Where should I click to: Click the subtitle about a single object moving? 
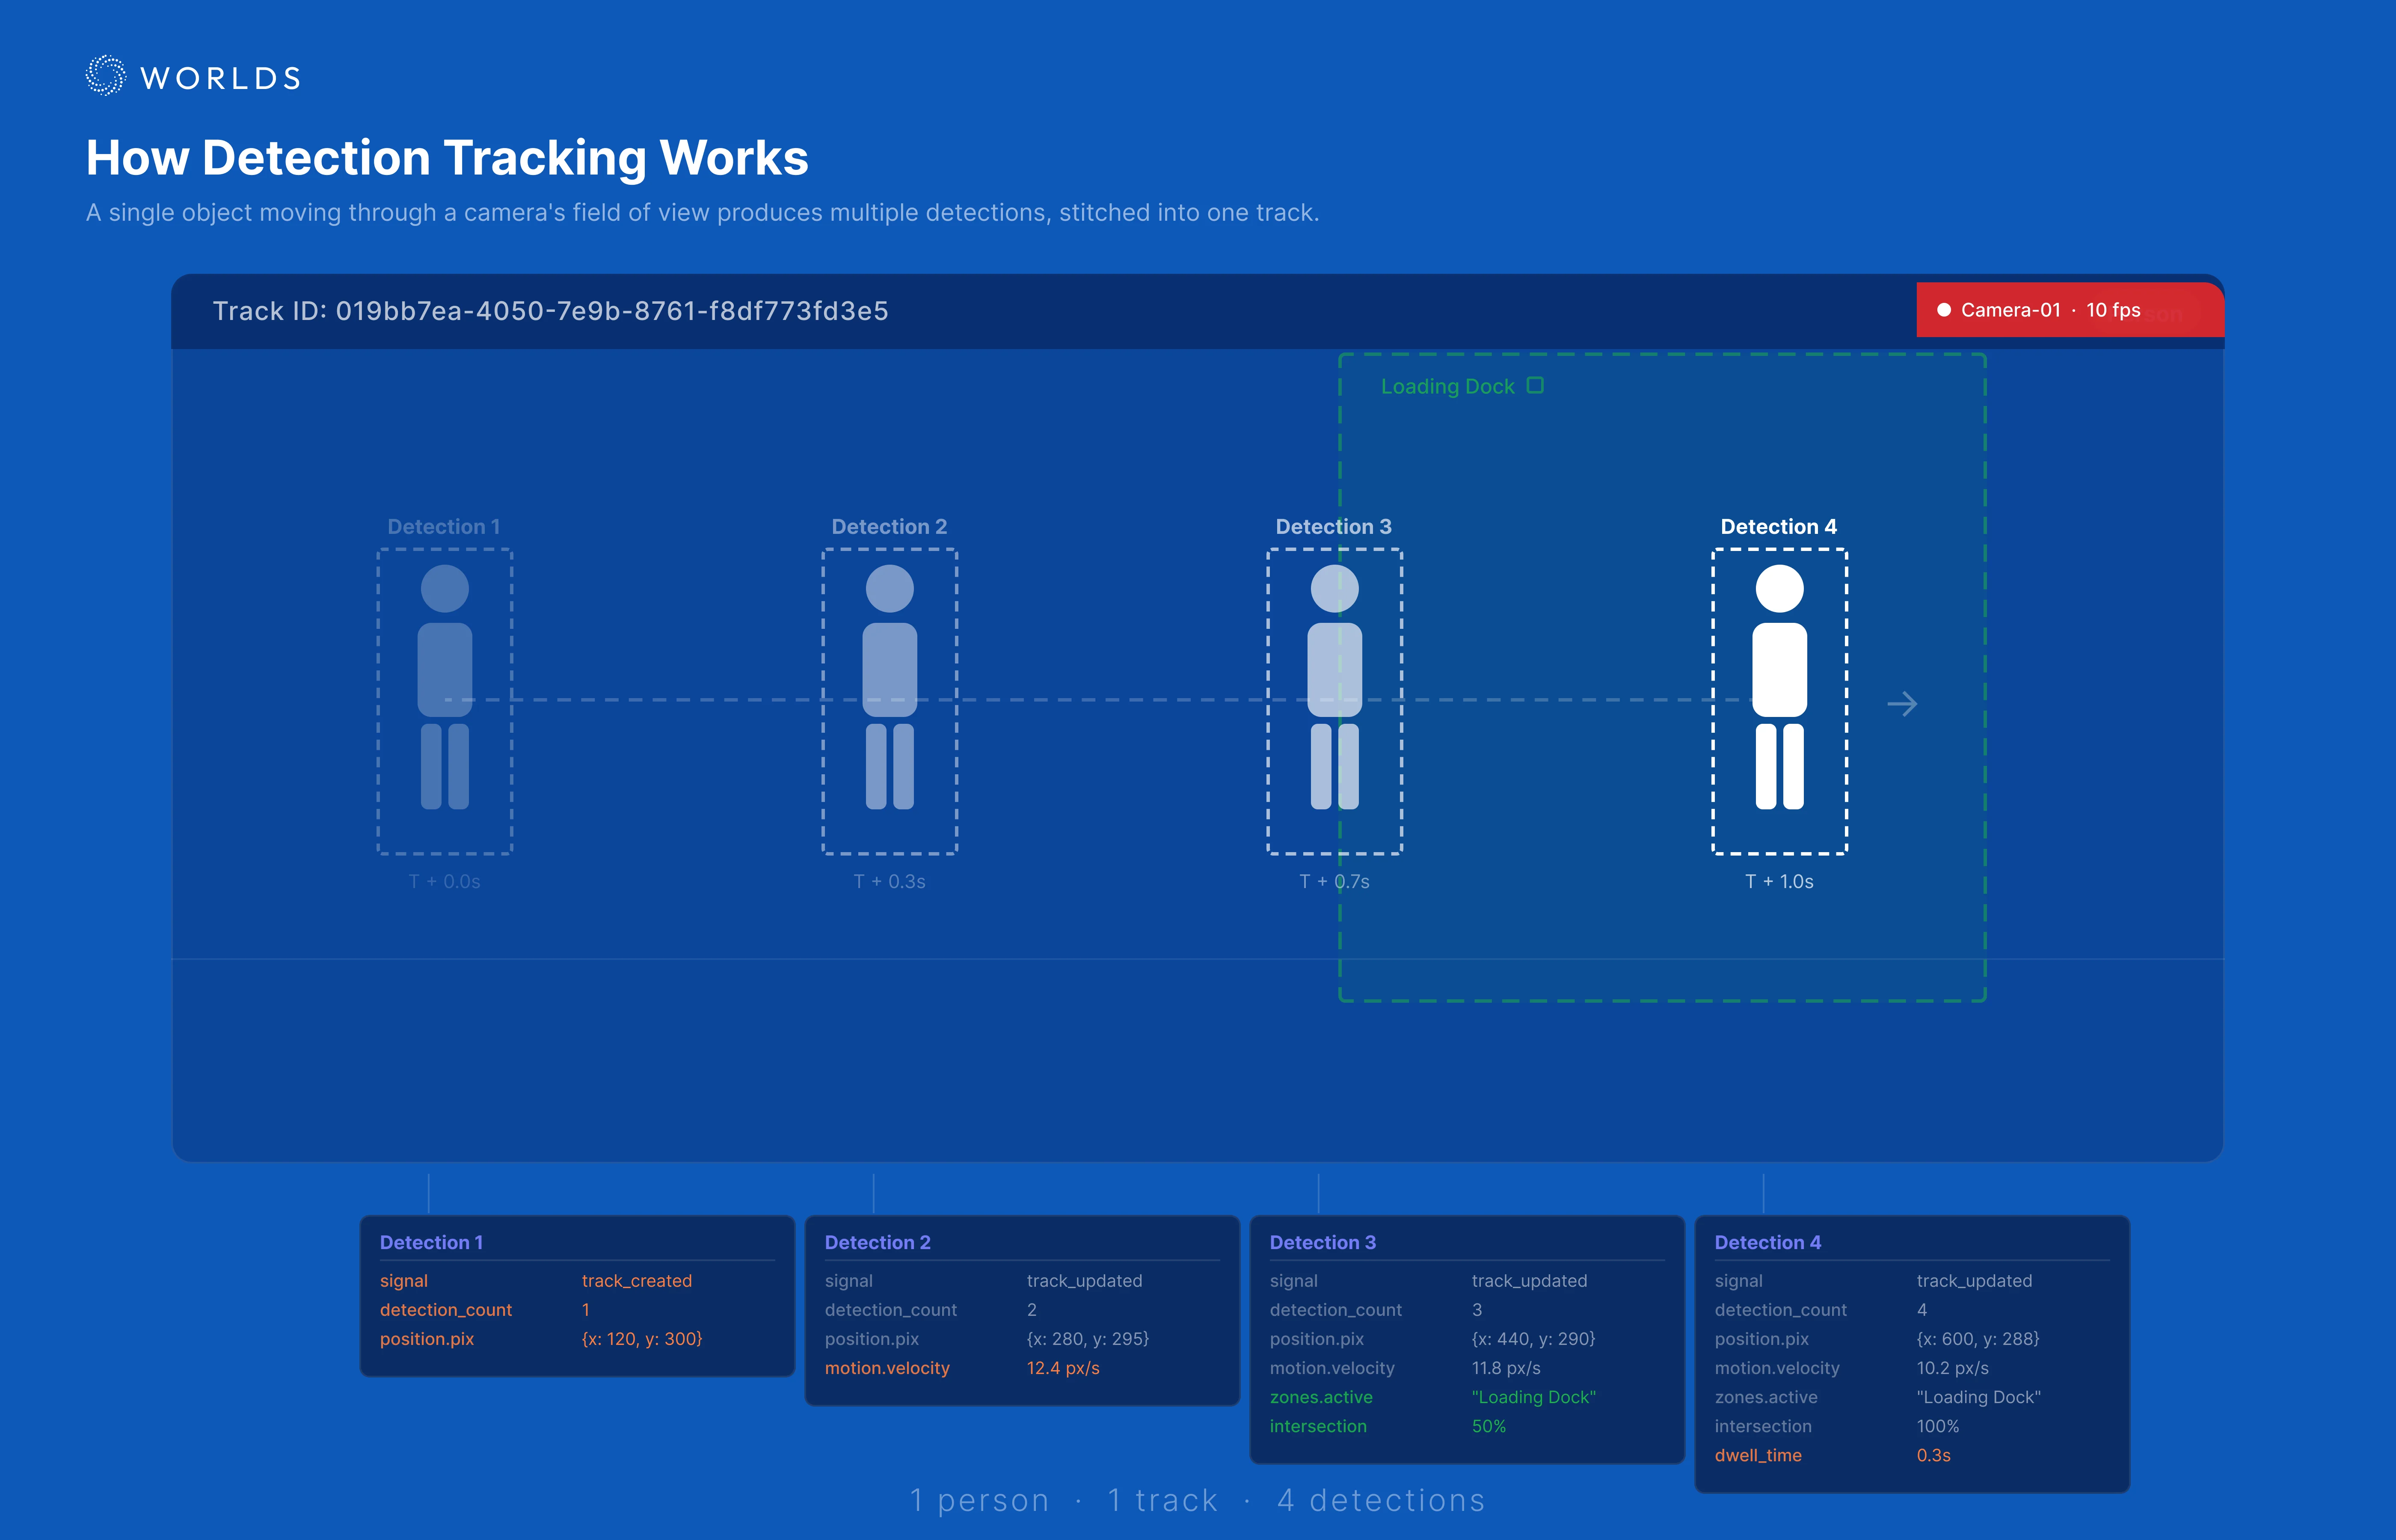click(x=703, y=213)
